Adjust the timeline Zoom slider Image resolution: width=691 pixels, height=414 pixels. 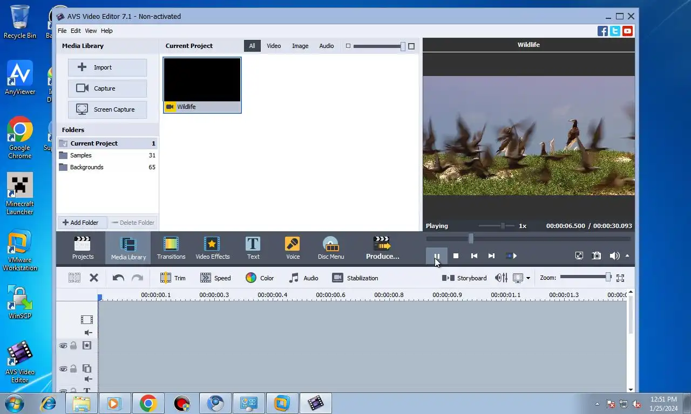coord(608,277)
